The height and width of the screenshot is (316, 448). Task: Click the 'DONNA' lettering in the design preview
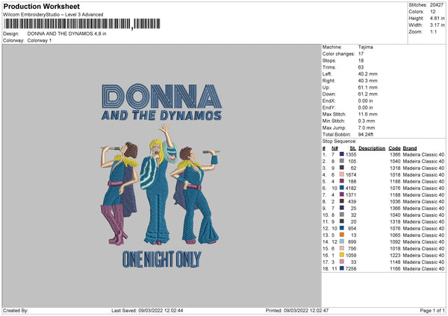tap(162, 96)
